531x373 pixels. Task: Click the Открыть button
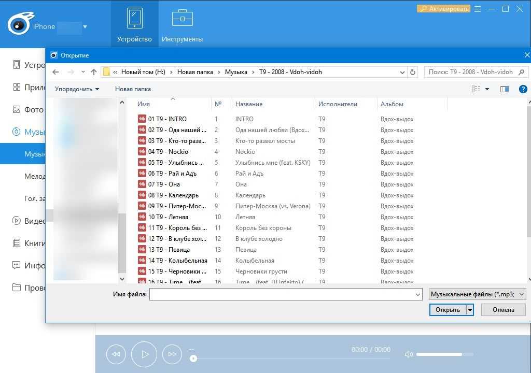[448, 310]
